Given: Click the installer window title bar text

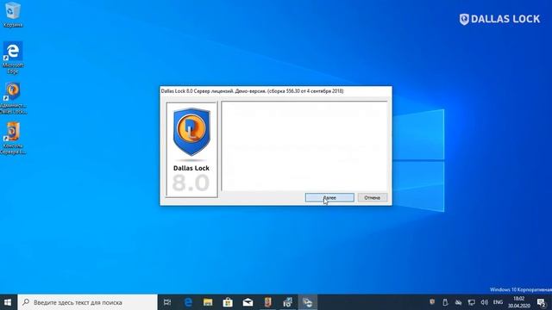Looking at the screenshot, I should tap(252, 91).
